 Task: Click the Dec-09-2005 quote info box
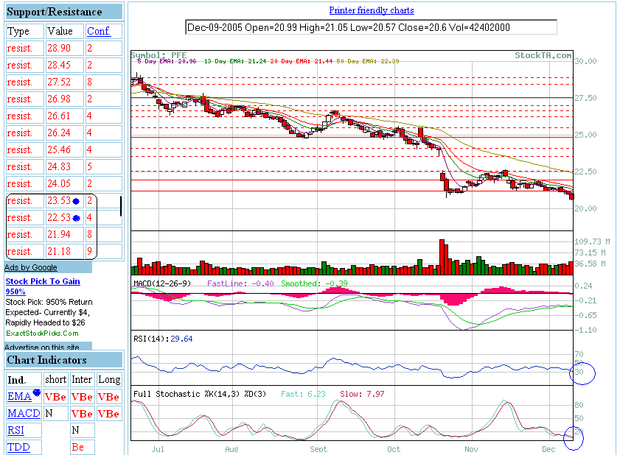[371, 27]
